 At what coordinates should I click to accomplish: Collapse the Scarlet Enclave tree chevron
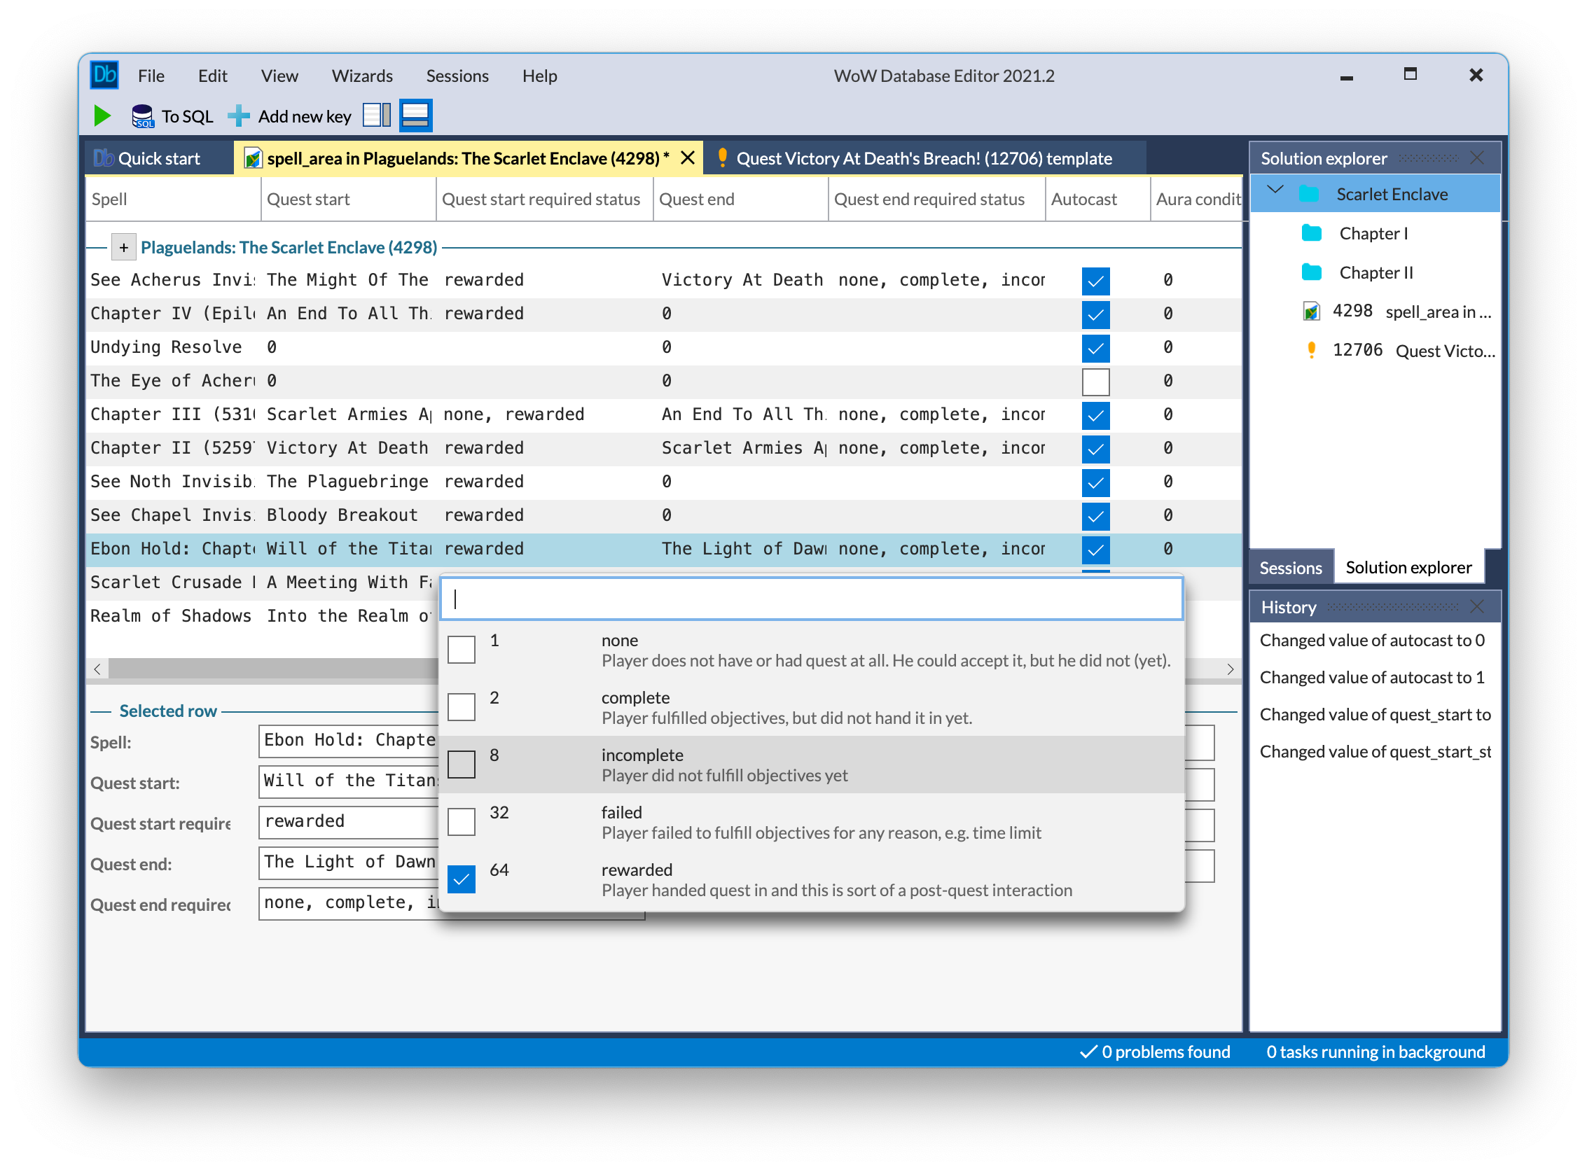(1275, 190)
